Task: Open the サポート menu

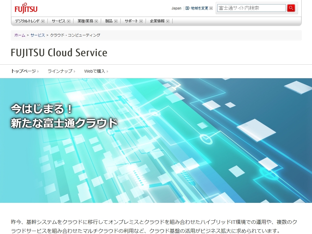Action: pos(131,21)
